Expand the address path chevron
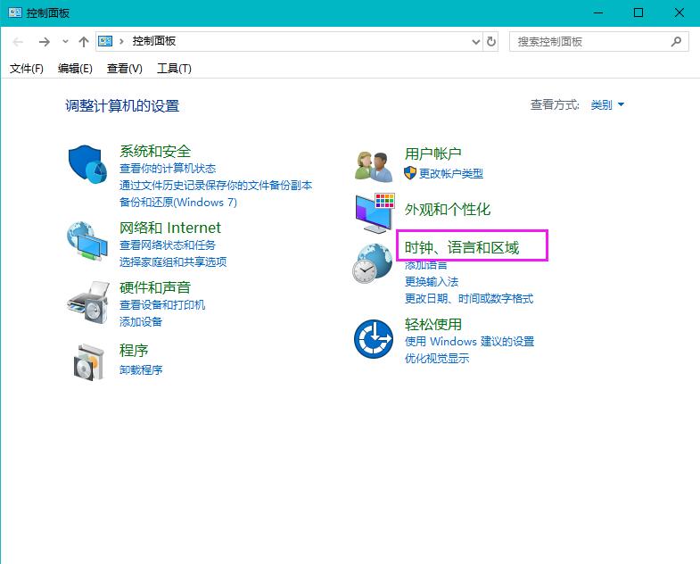This screenshot has height=564, width=700. click(x=121, y=42)
